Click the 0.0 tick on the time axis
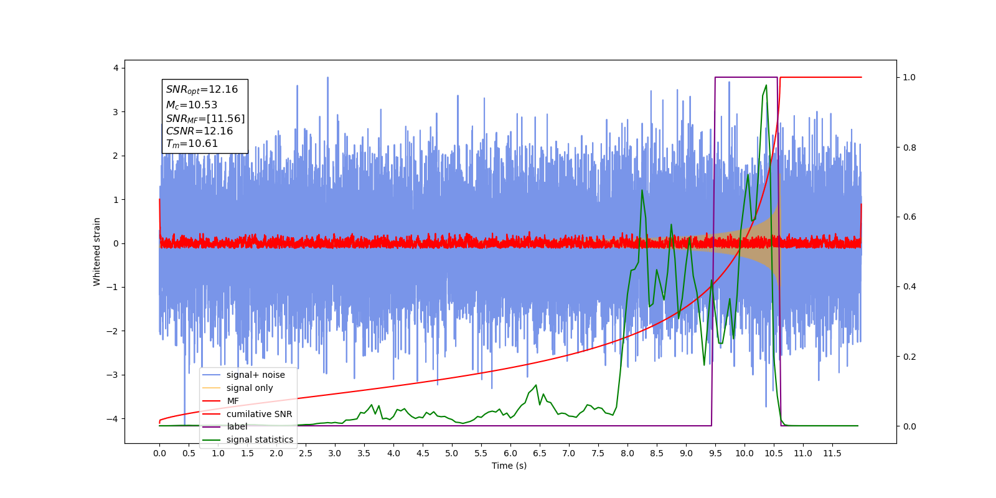Screen dimensions: 996x498 tap(159, 453)
